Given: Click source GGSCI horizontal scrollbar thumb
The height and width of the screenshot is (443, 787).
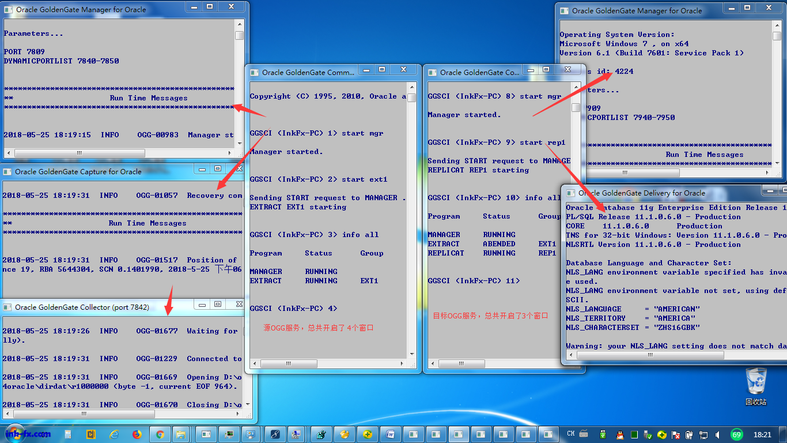Looking at the screenshot, I should point(289,364).
